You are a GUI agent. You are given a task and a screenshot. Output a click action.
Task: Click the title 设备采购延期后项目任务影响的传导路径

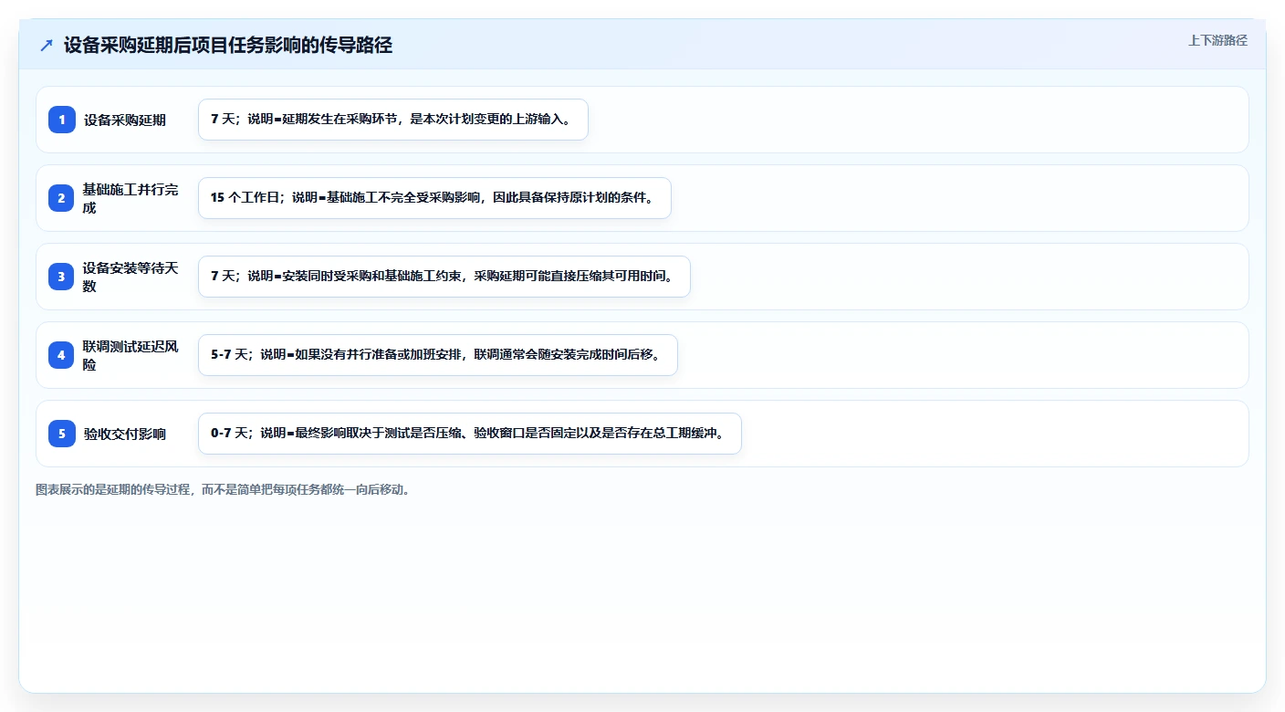[228, 45]
